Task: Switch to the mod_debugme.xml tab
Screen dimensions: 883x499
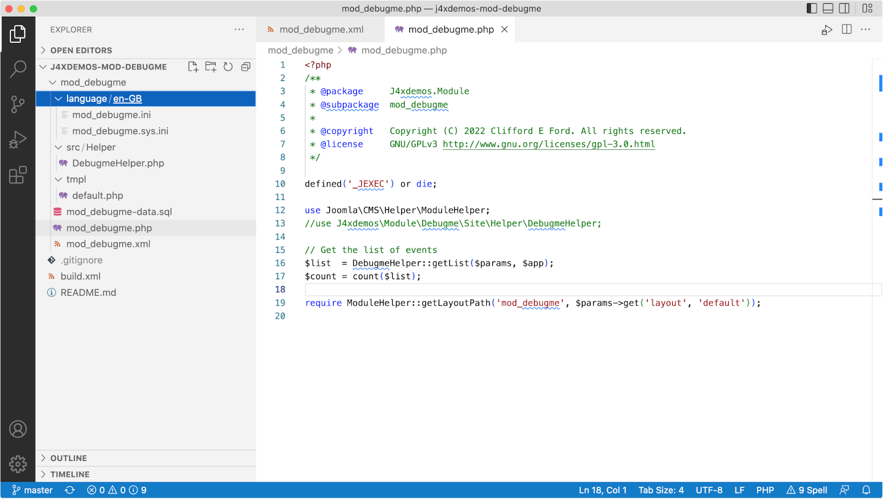Action: [x=320, y=29]
